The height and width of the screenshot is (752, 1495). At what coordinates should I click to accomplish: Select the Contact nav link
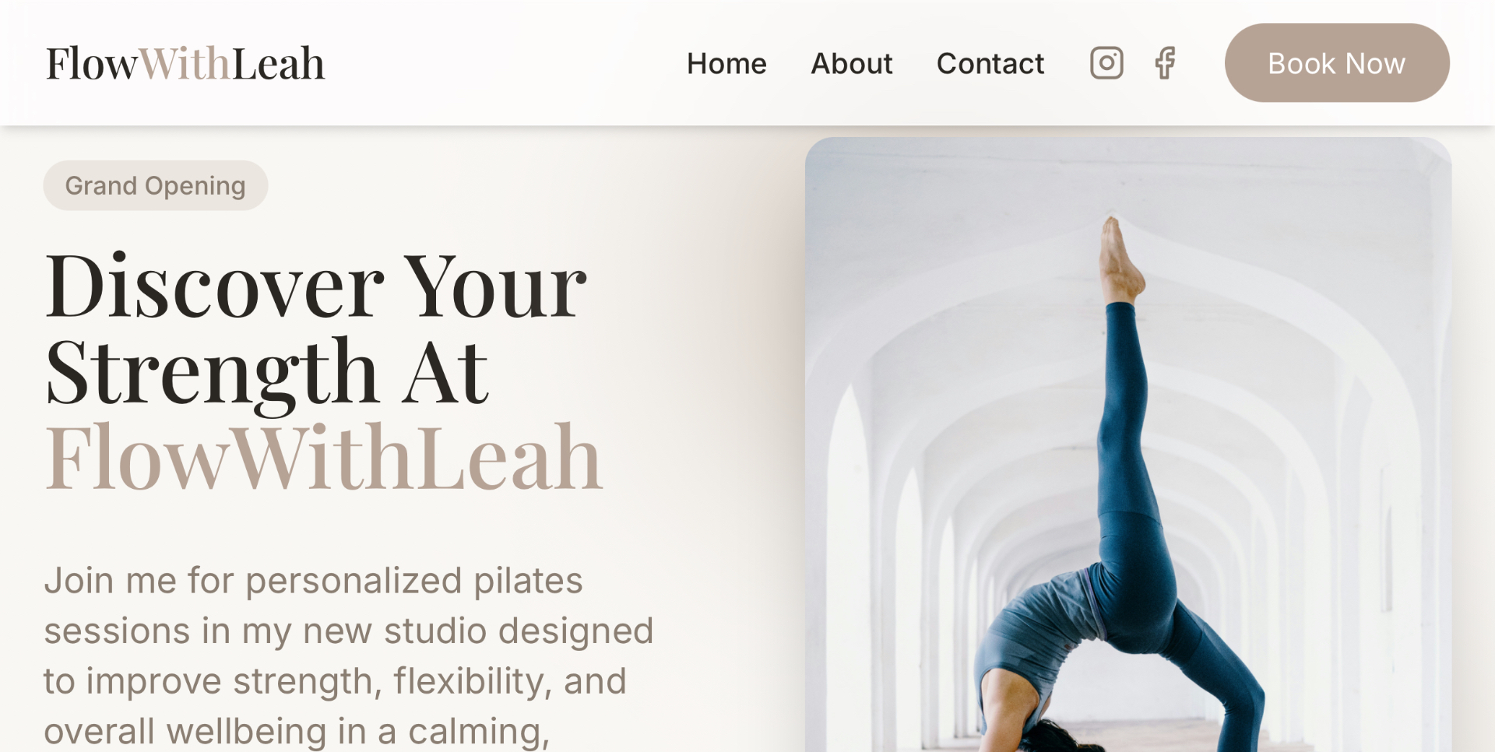click(x=990, y=63)
